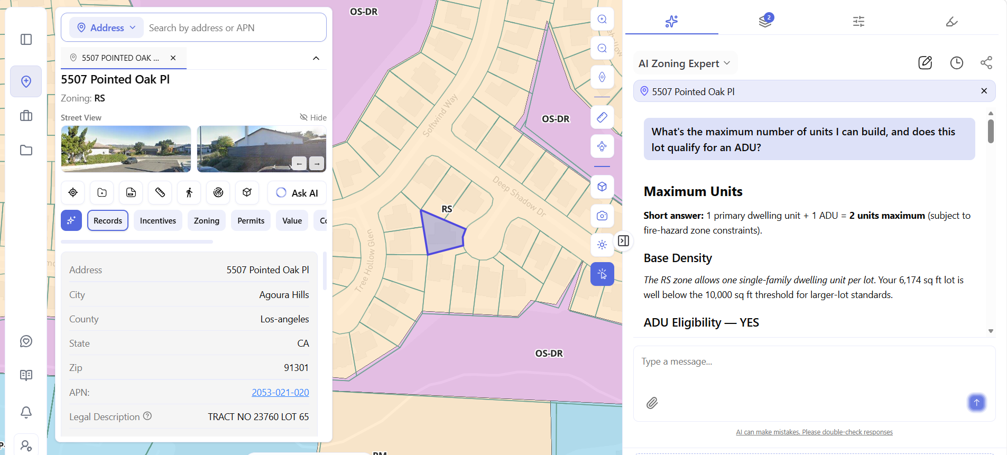The width and height of the screenshot is (1007, 455).
Task: Switch to the AI sparkle tab
Action: [671, 22]
